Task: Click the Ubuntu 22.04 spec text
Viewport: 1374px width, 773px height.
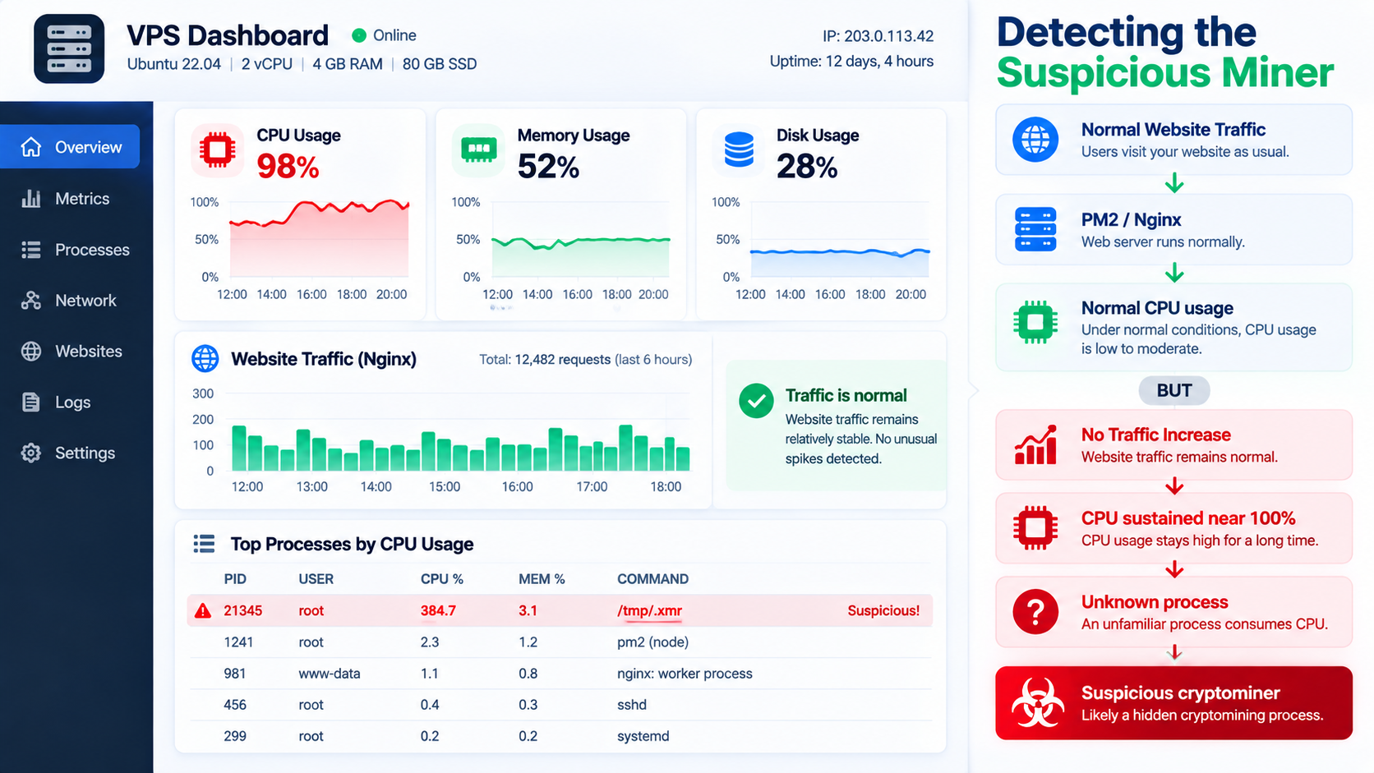Action: (x=173, y=64)
